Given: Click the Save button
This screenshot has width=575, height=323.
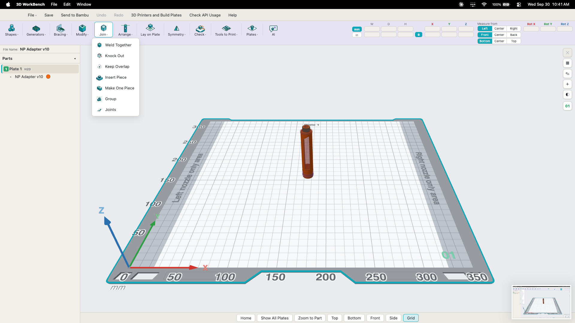Looking at the screenshot, I should [49, 15].
